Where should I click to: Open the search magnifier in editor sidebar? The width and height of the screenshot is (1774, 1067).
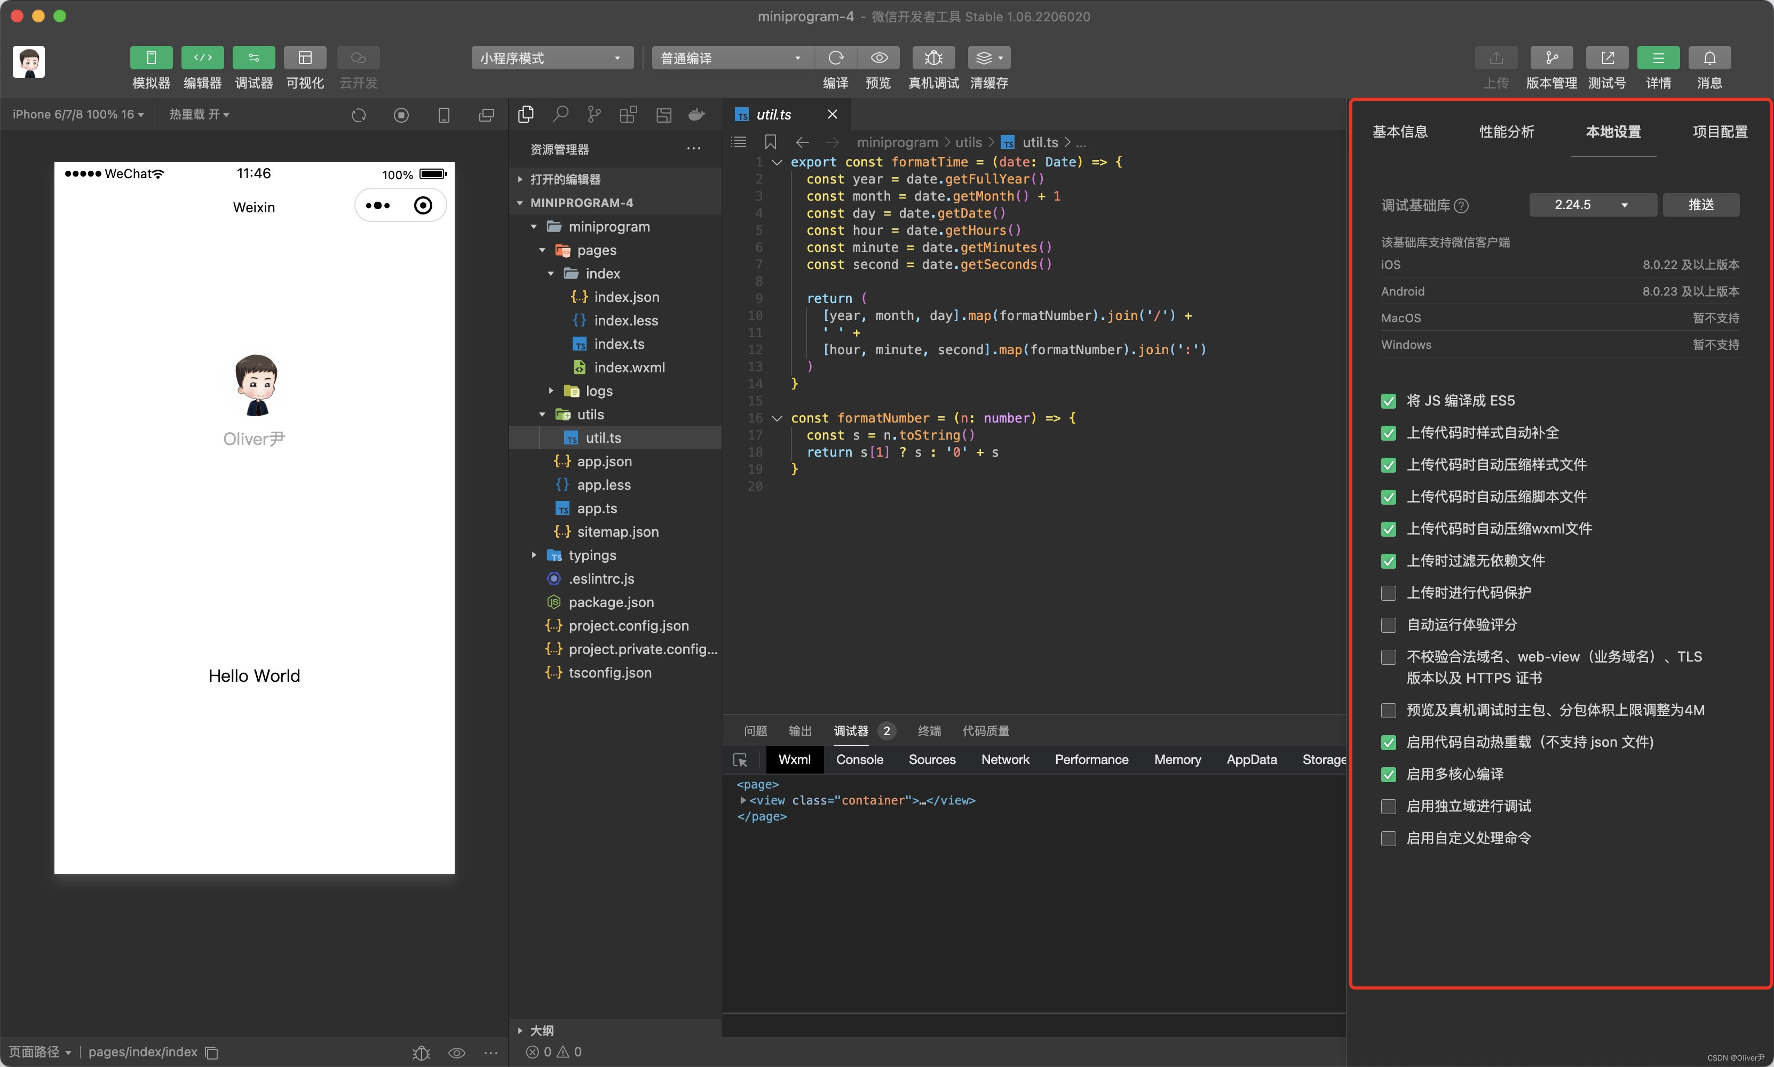(x=560, y=114)
